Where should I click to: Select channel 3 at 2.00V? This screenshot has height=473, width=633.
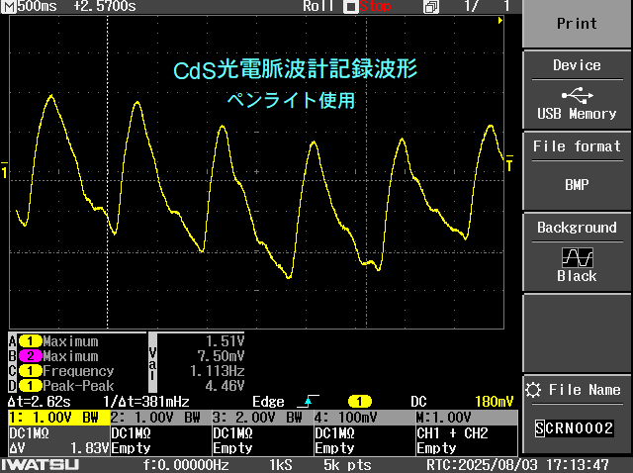click(x=261, y=418)
